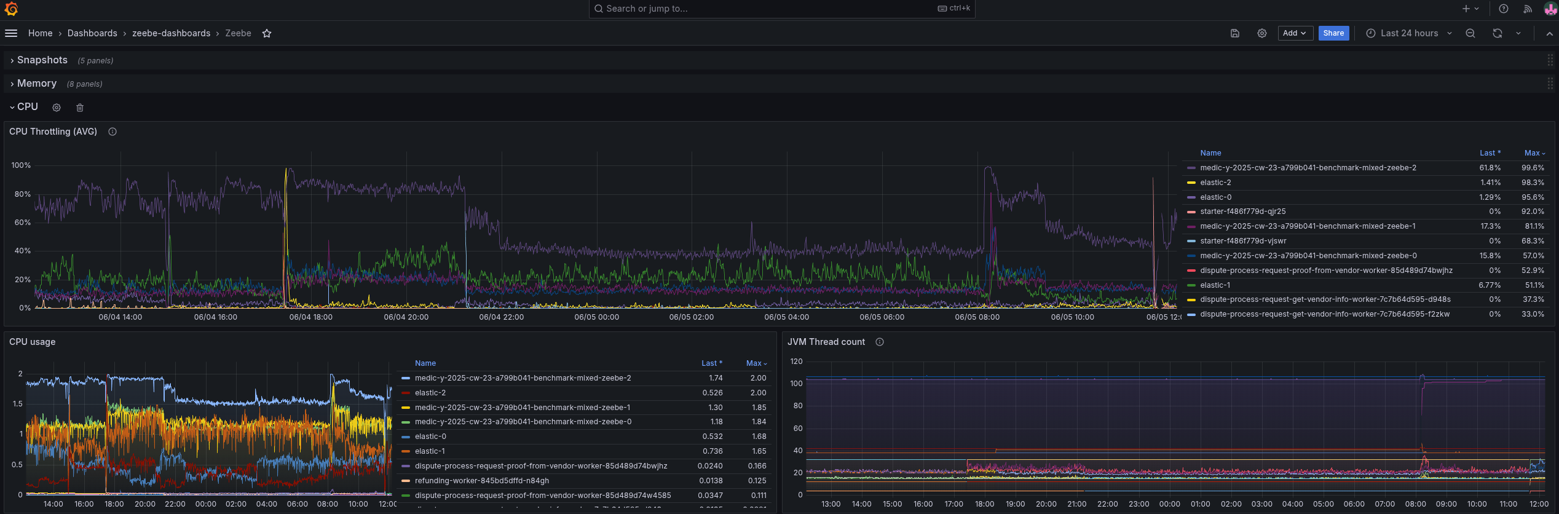1559x514 pixels.
Task: Toggle dispute get-vendor-info-worker d948s series
Action: [x=1325, y=299]
